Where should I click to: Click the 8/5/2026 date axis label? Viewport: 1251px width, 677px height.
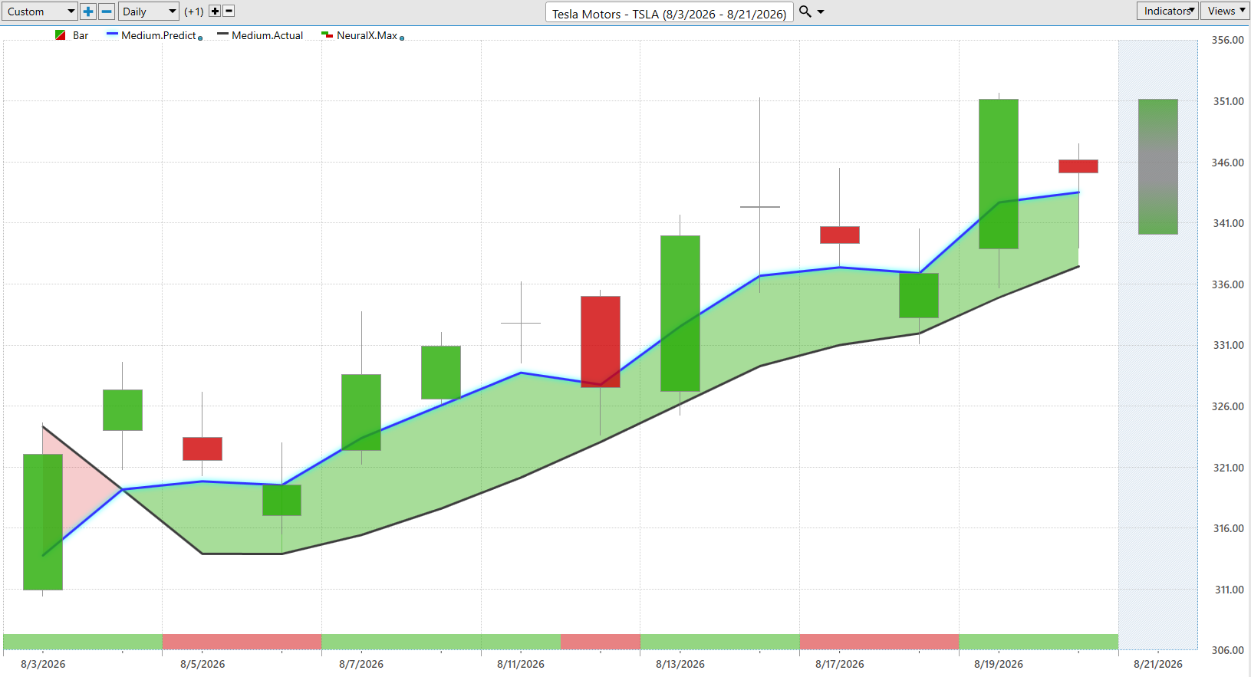202,664
